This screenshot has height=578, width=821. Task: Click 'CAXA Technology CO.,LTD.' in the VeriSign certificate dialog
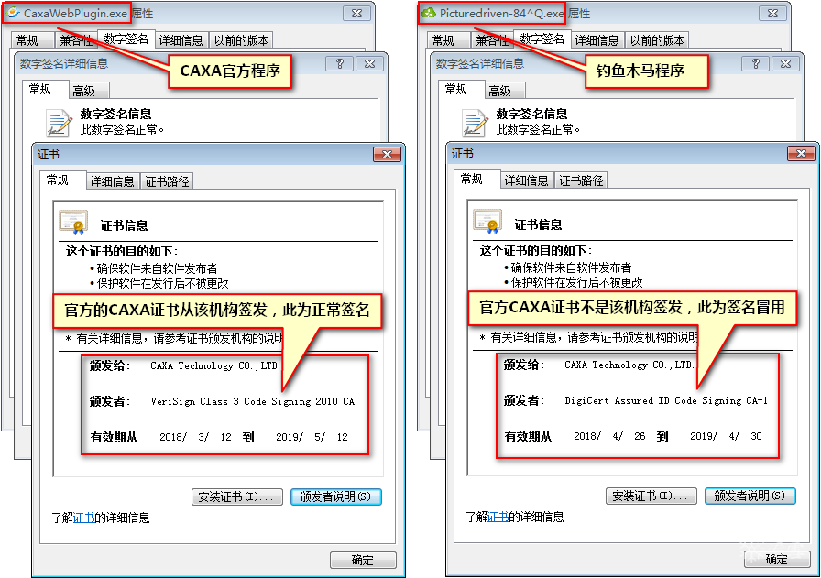[x=215, y=366]
